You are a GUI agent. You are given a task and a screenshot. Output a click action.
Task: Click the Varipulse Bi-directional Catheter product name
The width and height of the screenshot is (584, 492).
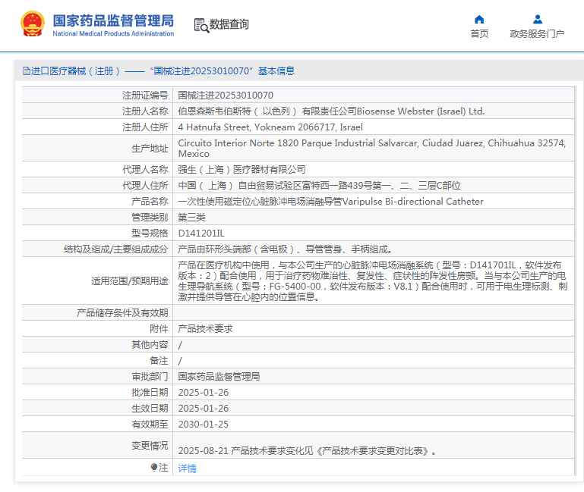(330, 202)
